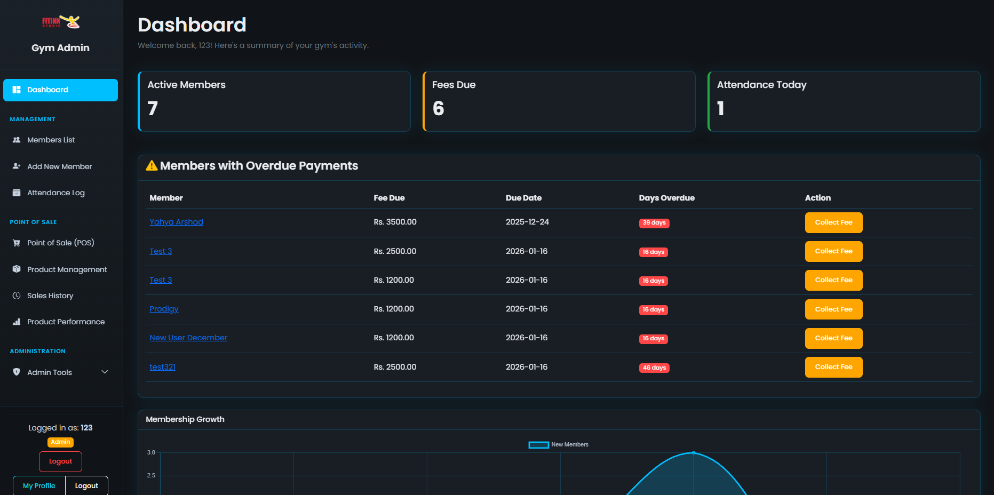994x495 pixels.
Task: Click the Fitinn Studio logo
Action: coord(60,21)
